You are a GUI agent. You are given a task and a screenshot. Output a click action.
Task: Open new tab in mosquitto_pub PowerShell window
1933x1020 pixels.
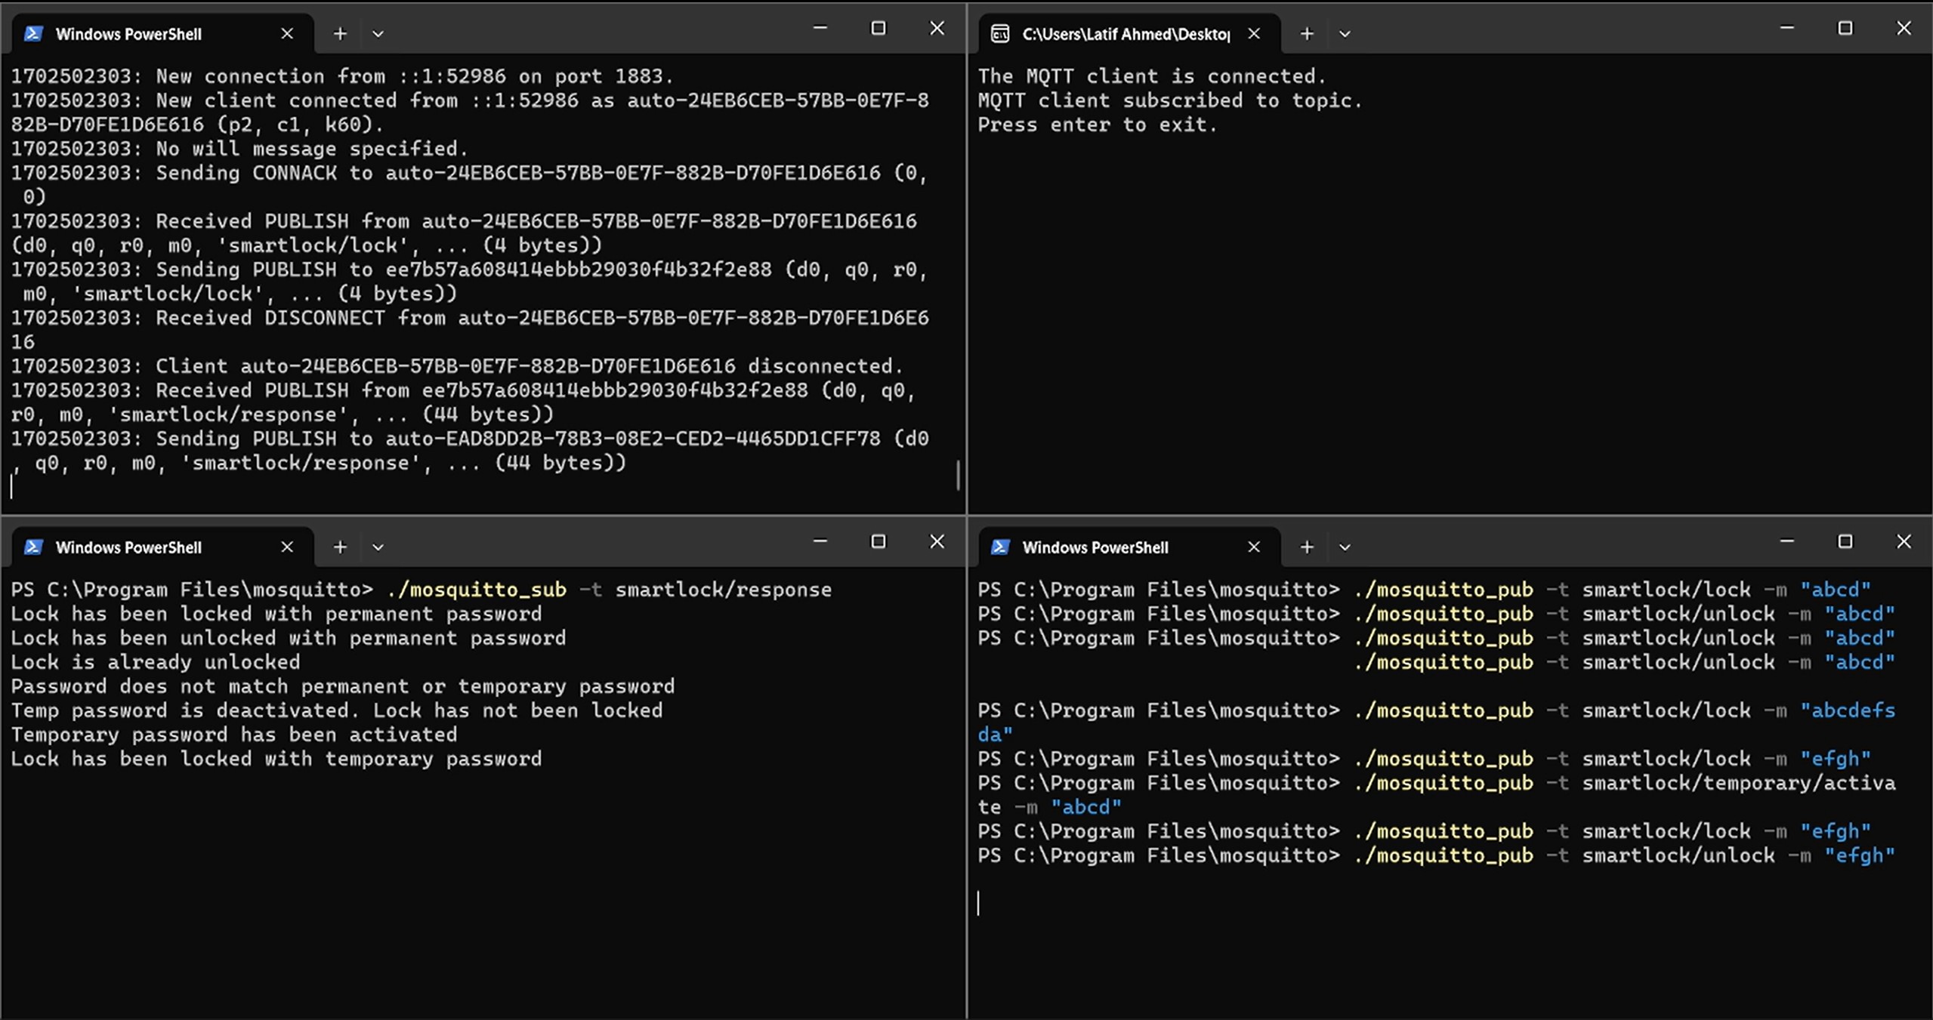coord(1307,547)
